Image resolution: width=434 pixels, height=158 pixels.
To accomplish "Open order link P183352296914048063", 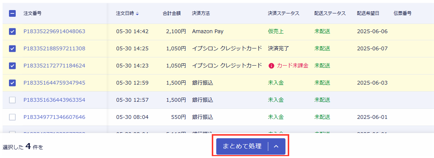I will click(x=54, y=31).
